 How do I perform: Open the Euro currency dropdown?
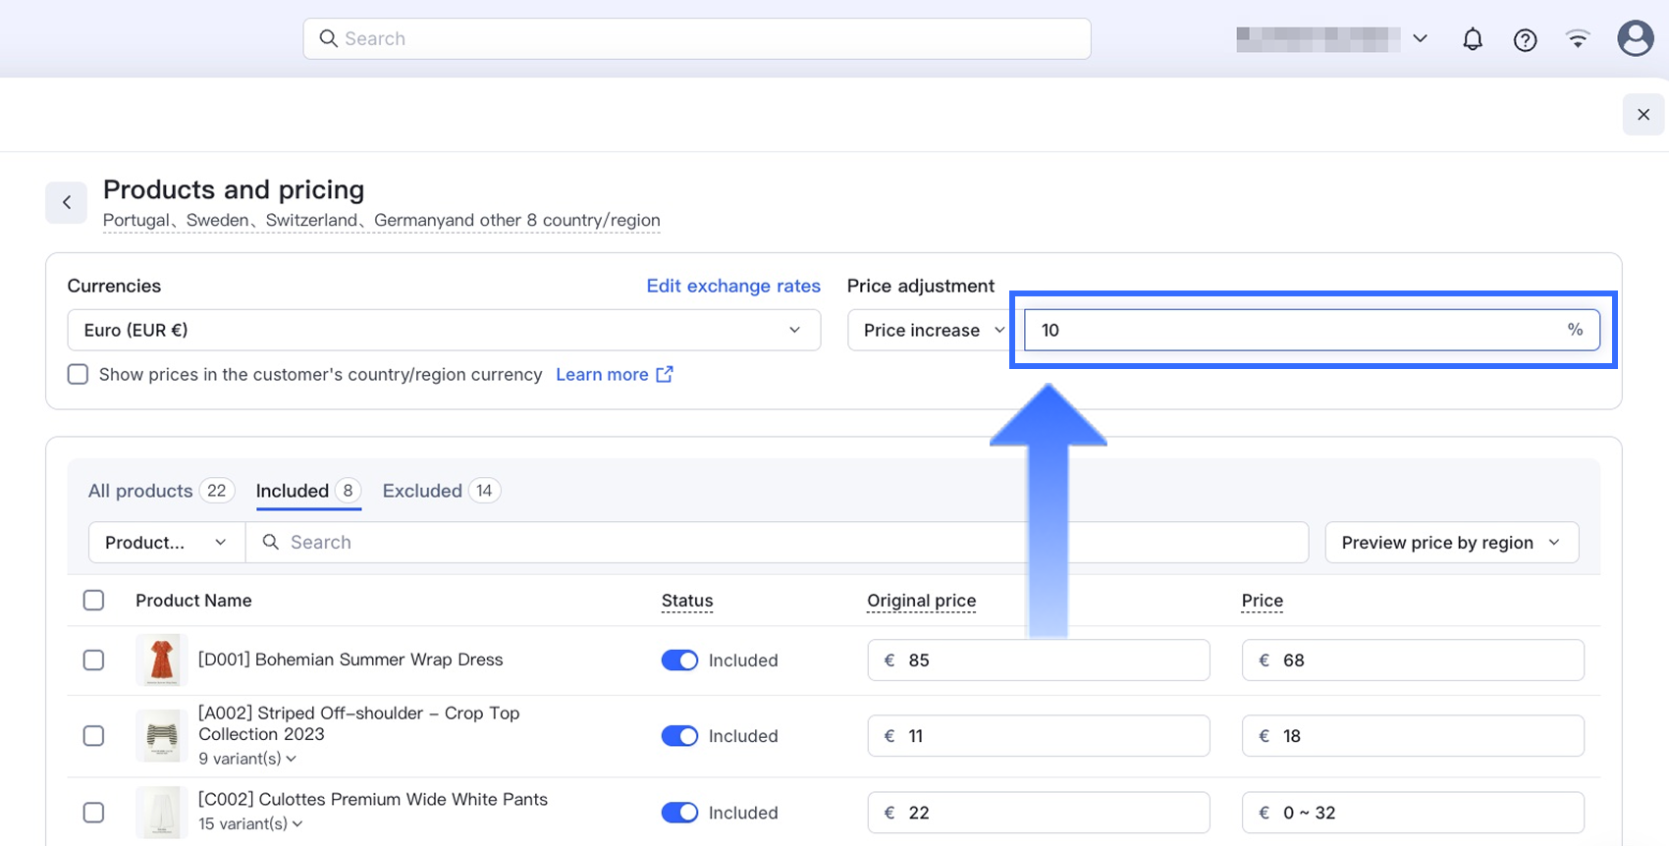tap(443, 330)
